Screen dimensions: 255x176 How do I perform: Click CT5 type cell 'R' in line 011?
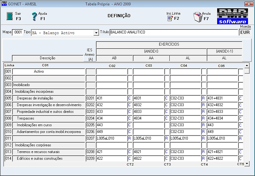[x=241, y=138]
